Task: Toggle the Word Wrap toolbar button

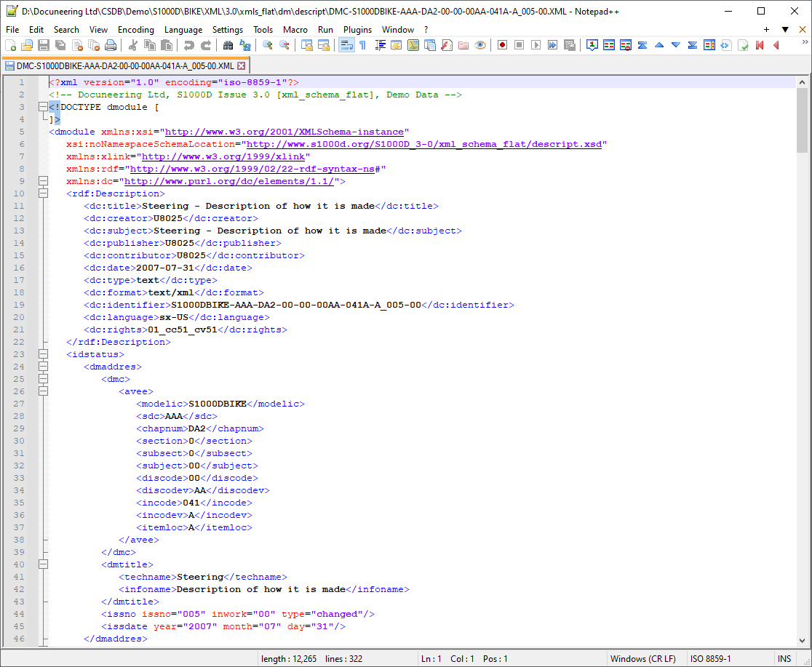Action: point(346,45)
